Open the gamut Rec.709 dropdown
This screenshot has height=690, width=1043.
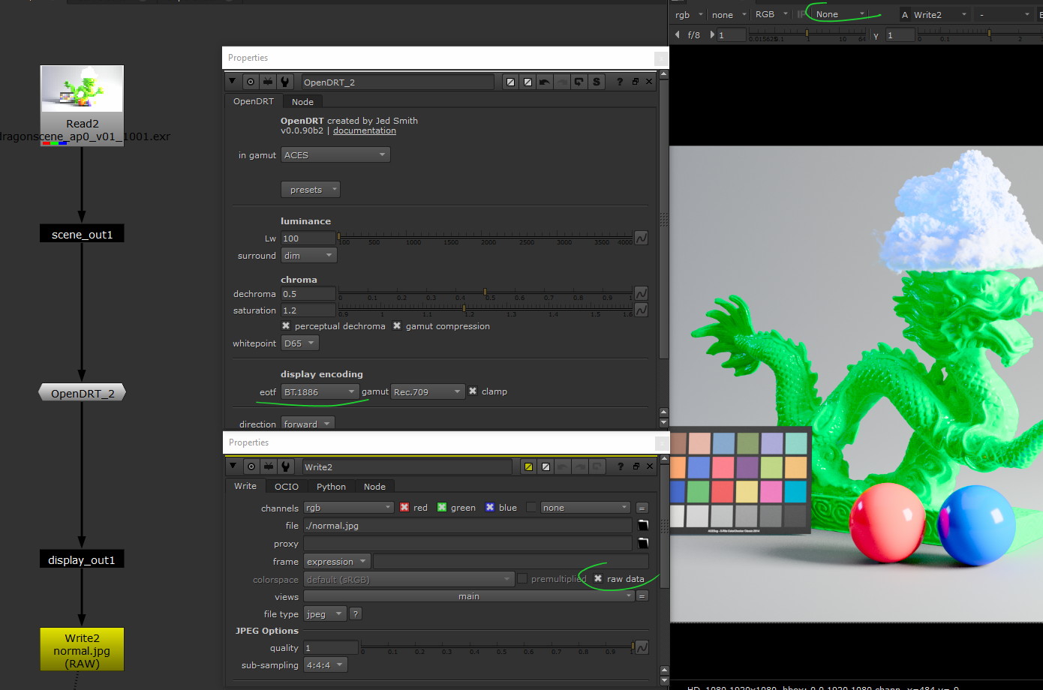pyautogui.click(x=428, y=391)
